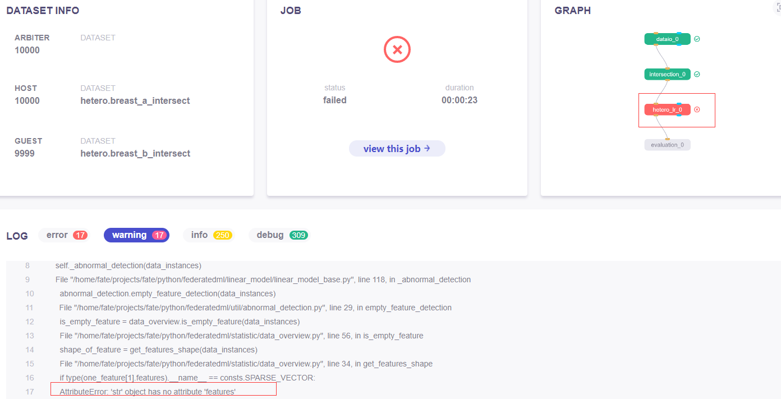781x399 pixels.
Task: Select the hetero_lr_0 graph node
Action: (667, 109)
